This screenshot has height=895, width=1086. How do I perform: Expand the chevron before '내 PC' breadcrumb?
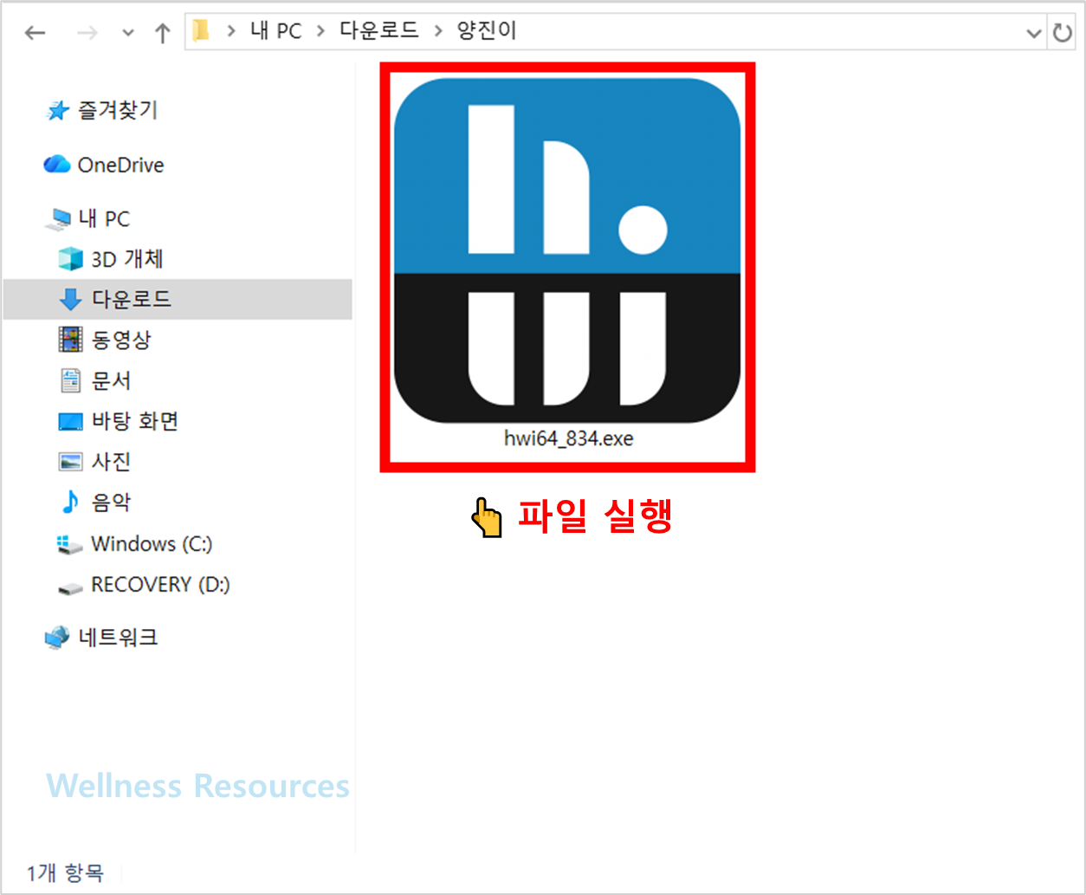[231, 31]
